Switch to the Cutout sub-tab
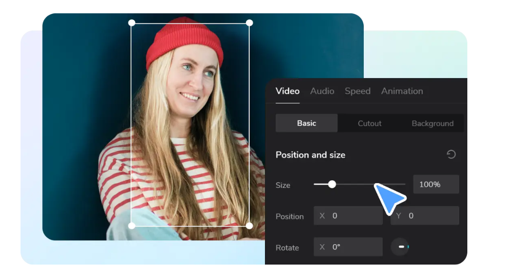Viewport: 506px width, 276px height. [x=369, y=123]
